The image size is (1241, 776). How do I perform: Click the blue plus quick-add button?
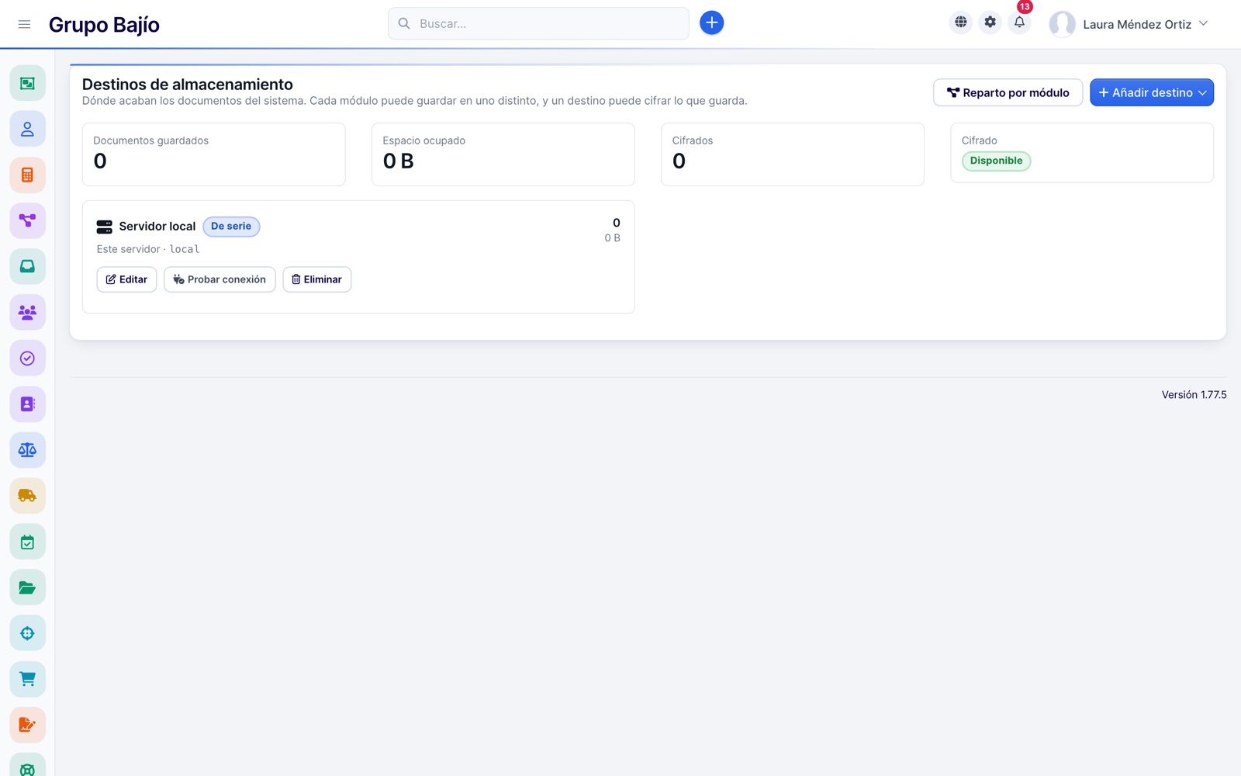pyautogui.click(x=711, y=23)
